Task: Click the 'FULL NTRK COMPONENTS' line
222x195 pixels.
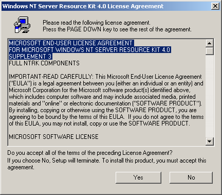Action: click(44, 63)
